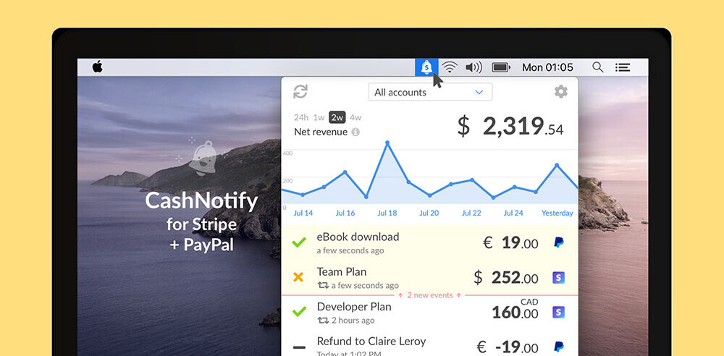Open the Wi-Fi menu bar icon
724x356 pixels.
pos(450,67)
